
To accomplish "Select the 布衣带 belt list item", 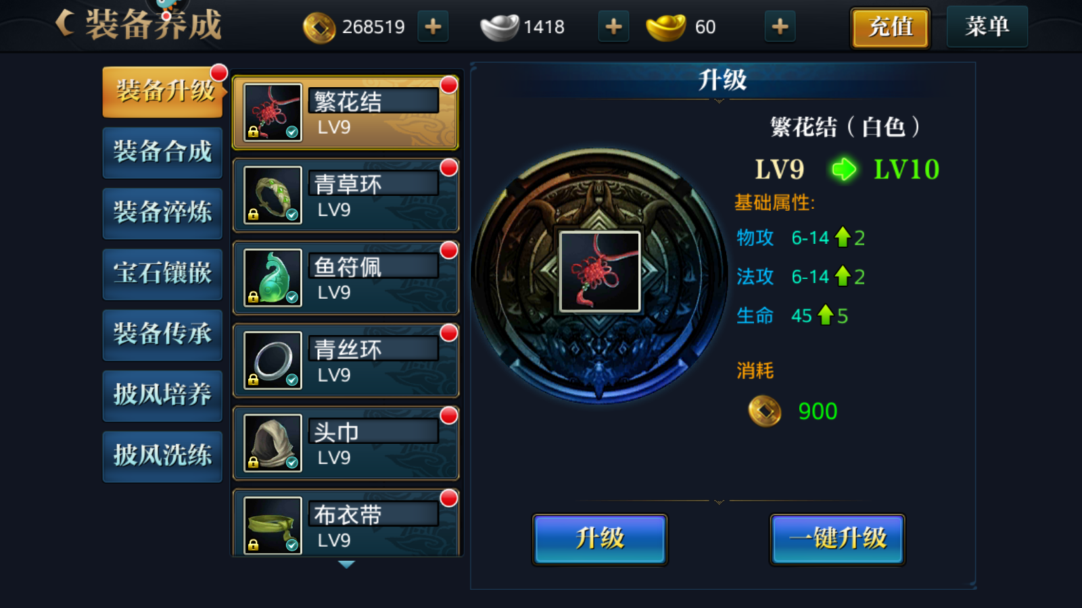I will click(346, 524).
